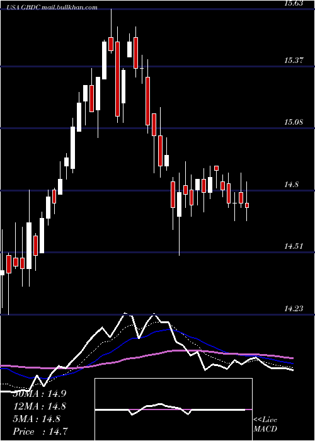
Task: Click the candle with the highest wick near 15.63
Action: [x=111, y=44]
